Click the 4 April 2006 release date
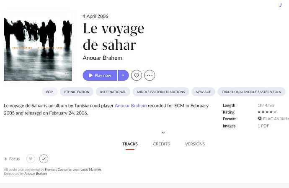289x188 pixels. [95, 16]
